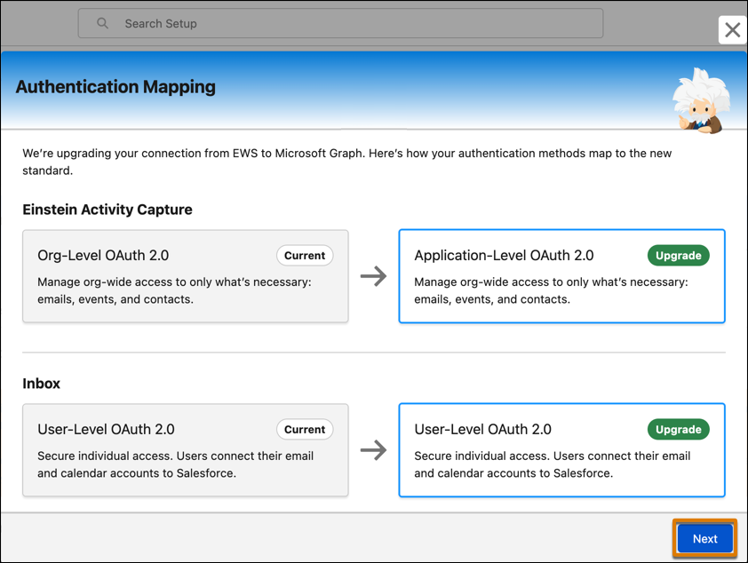Close the Authentication Mapping dialog
Viewport: 748px width, 563px height.
(732, 30)
